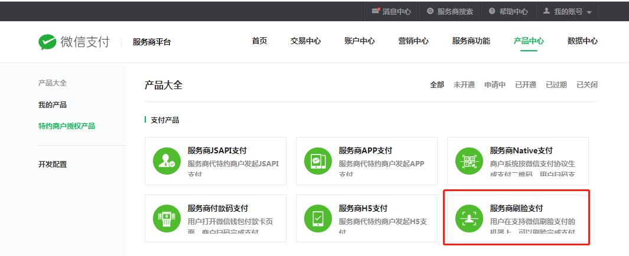
Task: Switch to 交易中心 tab
Action: (306, 41)
